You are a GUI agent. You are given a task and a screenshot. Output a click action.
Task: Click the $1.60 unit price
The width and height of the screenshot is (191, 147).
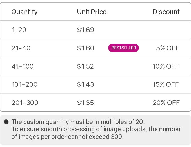(x=85, y=48)
